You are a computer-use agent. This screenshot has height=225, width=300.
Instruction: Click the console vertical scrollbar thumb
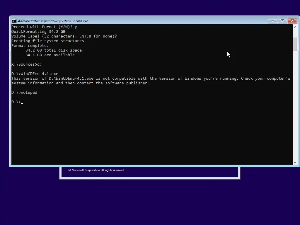[295, 44]
